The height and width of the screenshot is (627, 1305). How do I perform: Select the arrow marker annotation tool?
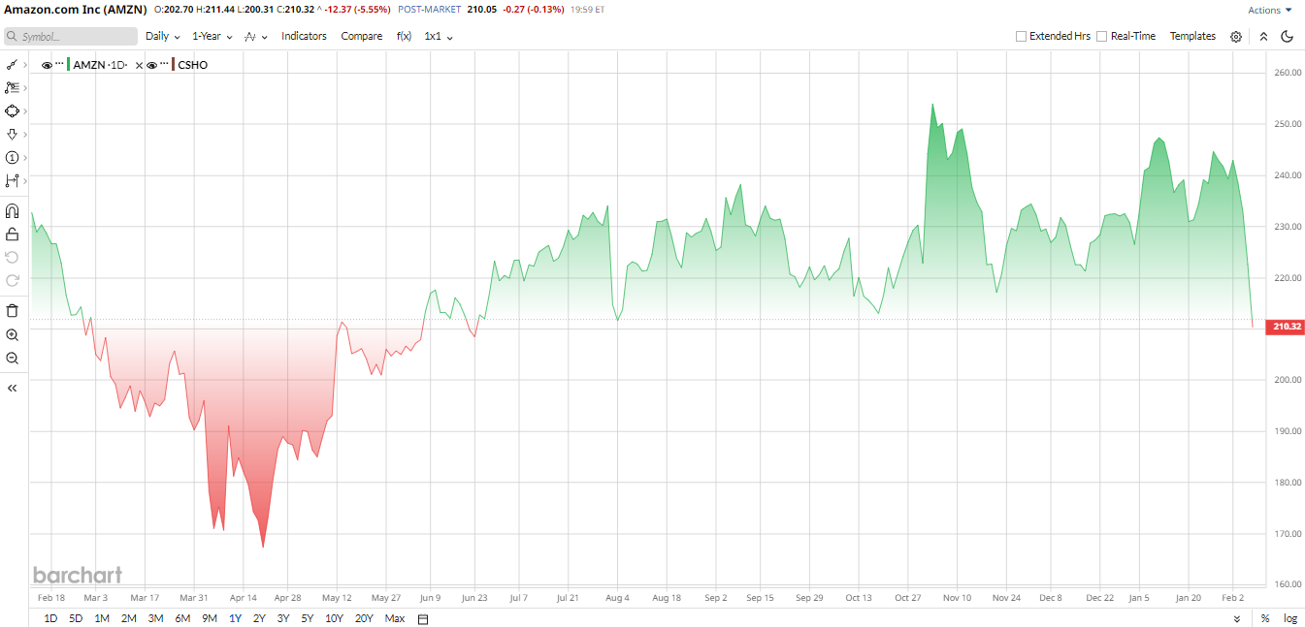12,134
